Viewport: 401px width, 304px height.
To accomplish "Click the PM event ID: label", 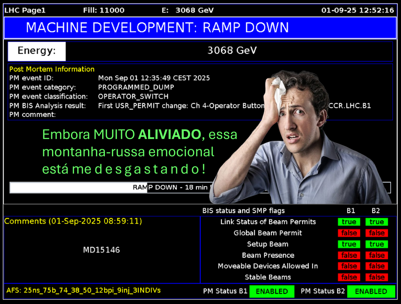I will pyautogui.click(x=32, y=78).
